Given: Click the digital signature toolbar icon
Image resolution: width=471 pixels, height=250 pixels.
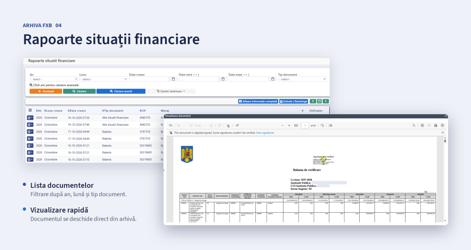Looking at the screenshot, I should pyautogui.click(x=228, y=125).
